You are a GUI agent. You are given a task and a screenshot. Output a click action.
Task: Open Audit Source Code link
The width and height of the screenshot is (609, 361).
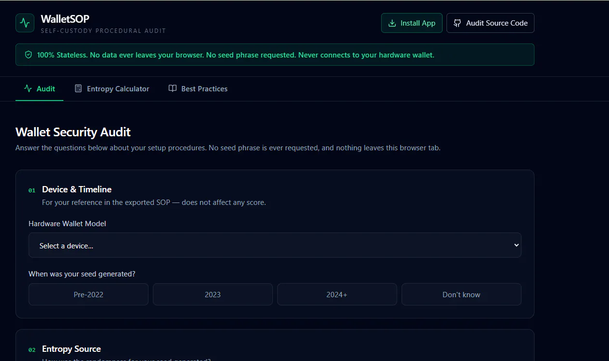pos(490,23)
